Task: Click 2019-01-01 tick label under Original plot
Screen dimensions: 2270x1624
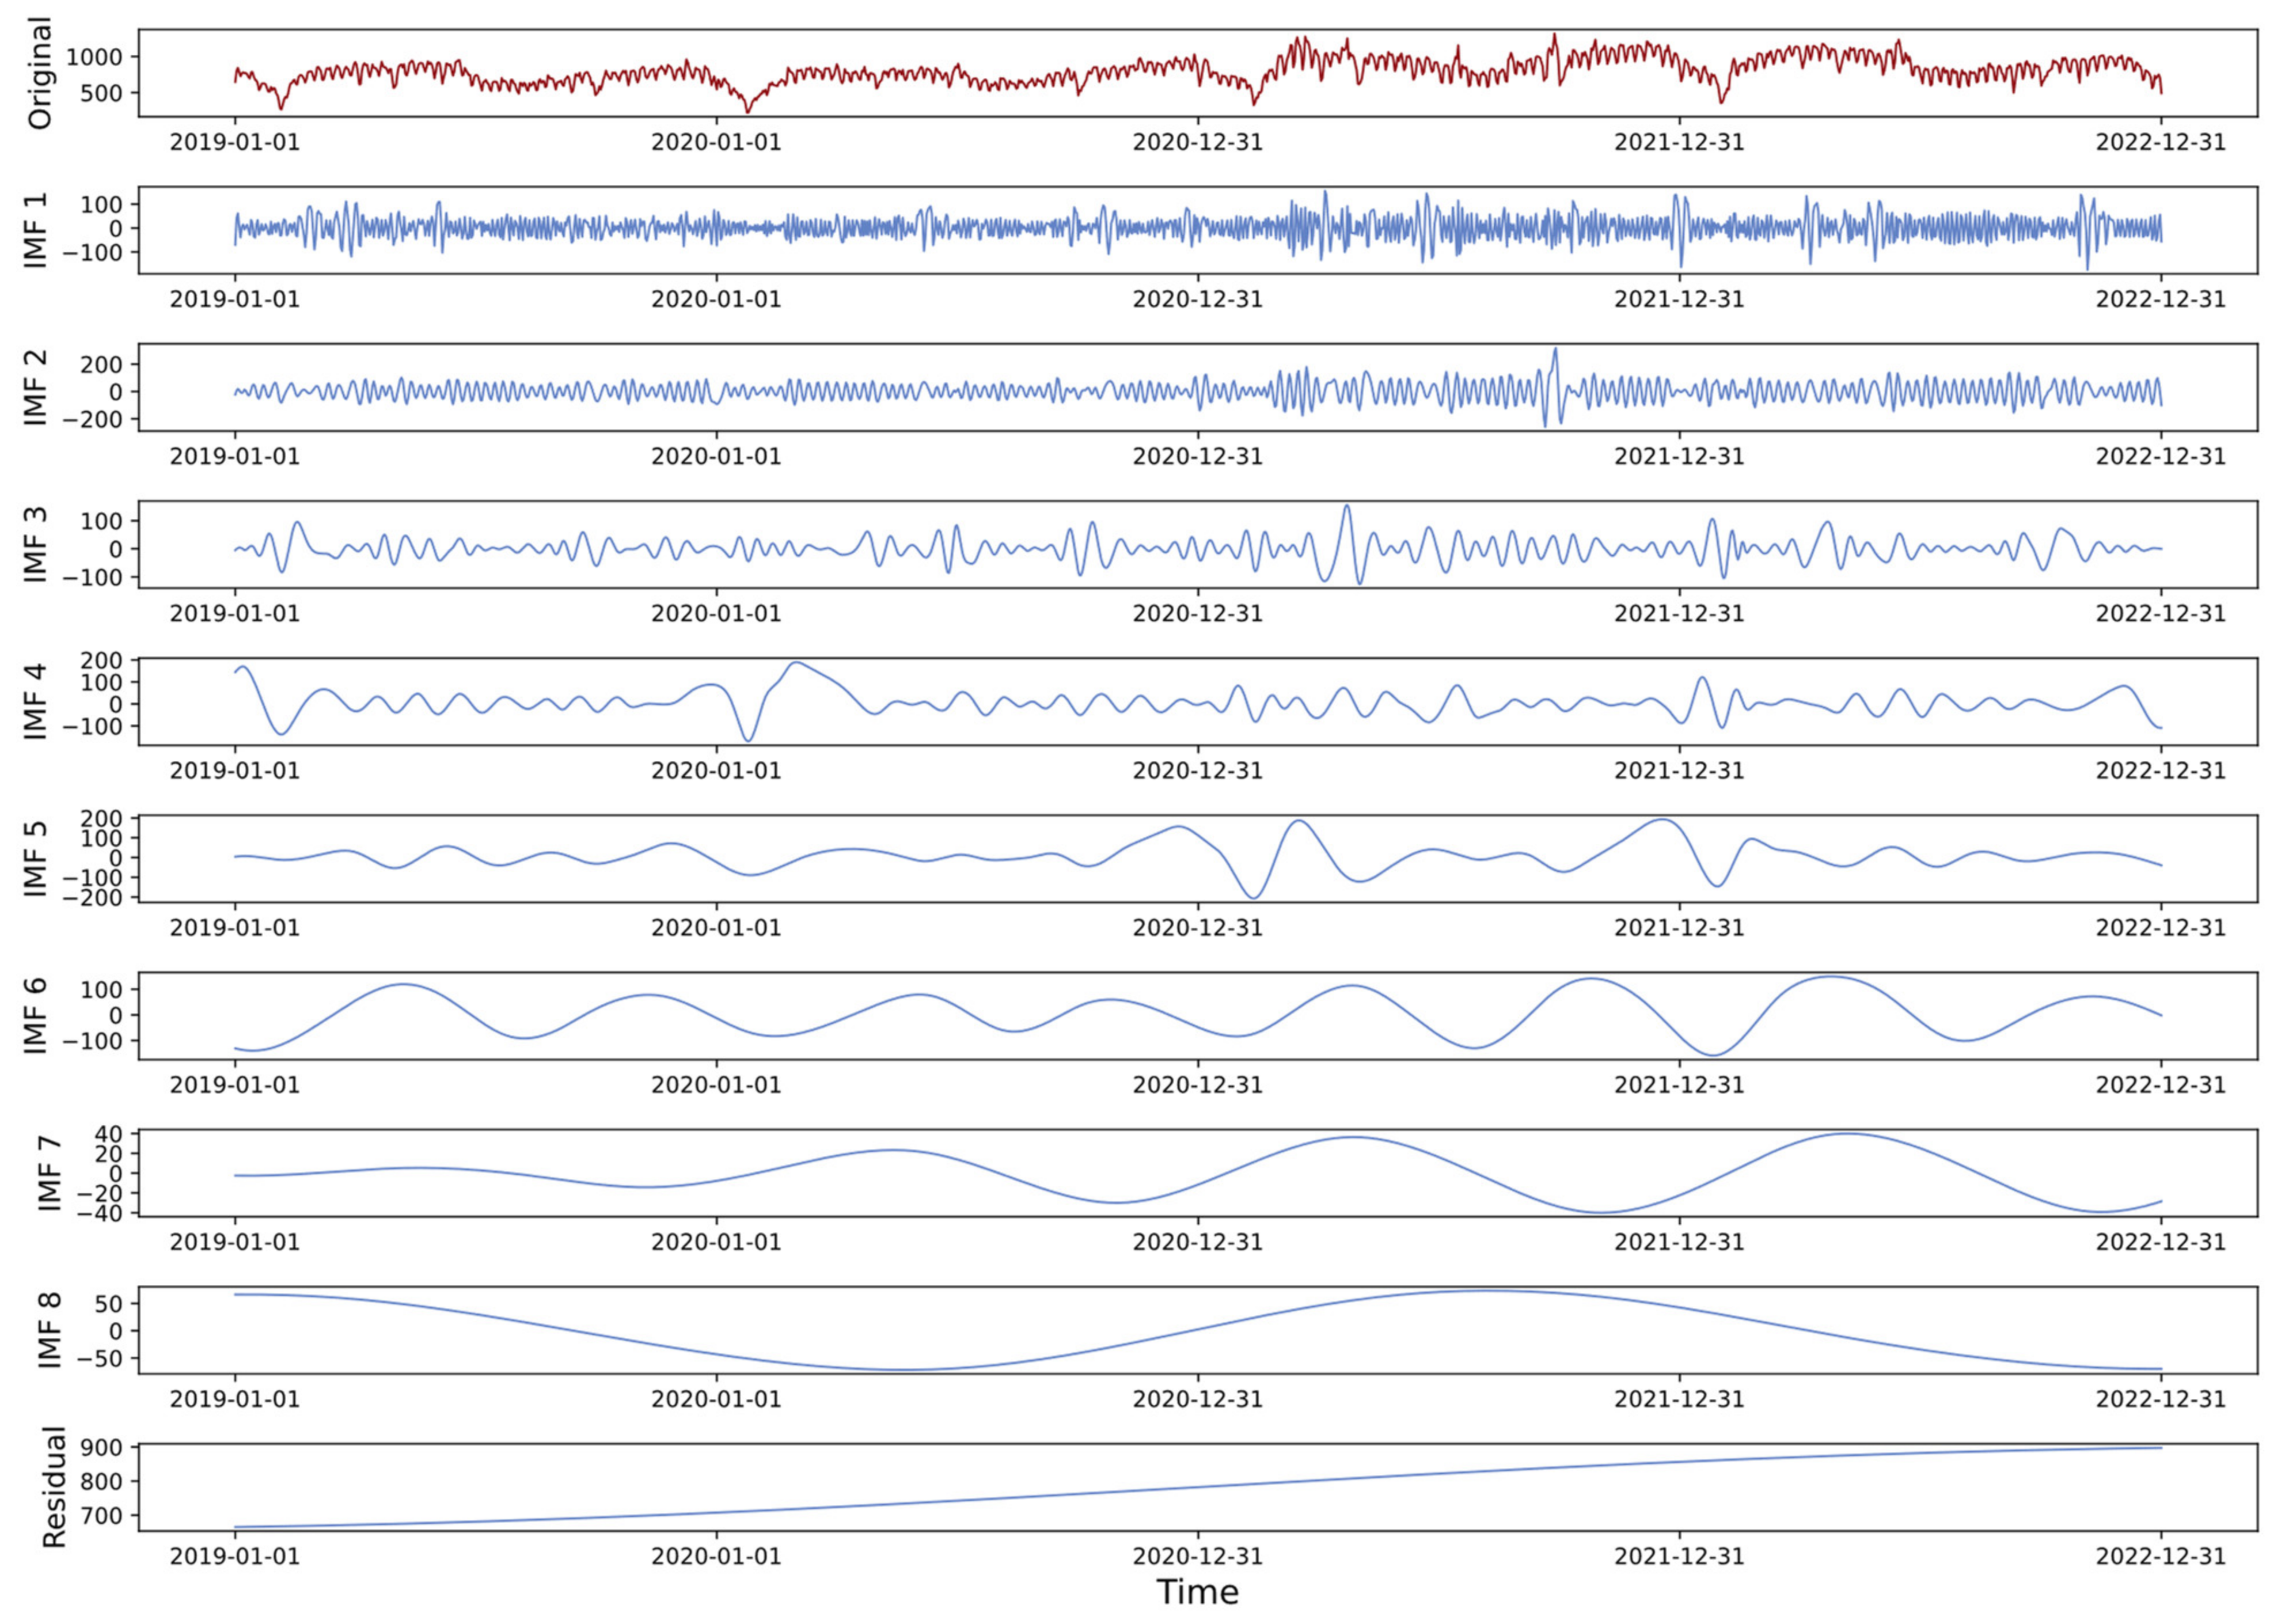Action: 235,142
